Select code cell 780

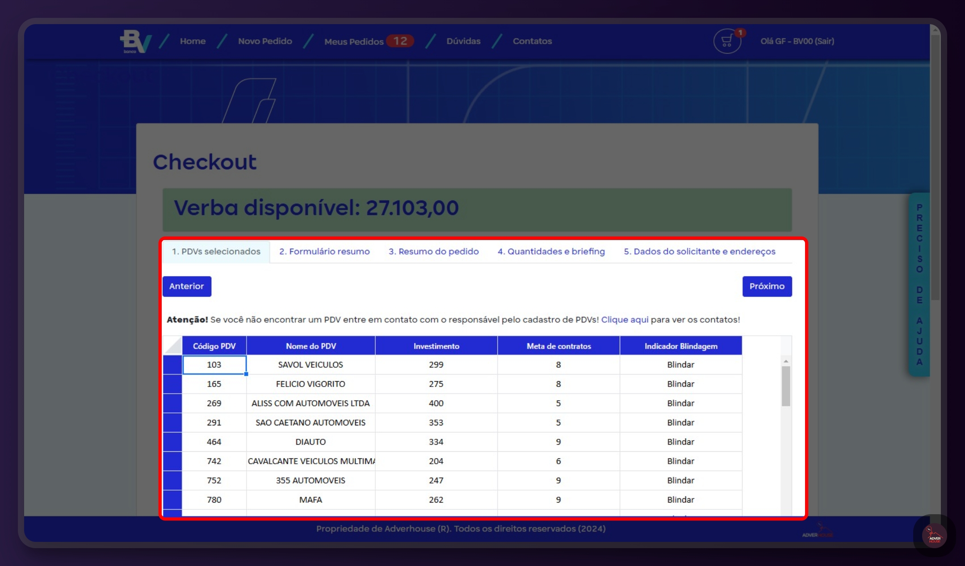[214, 499]
